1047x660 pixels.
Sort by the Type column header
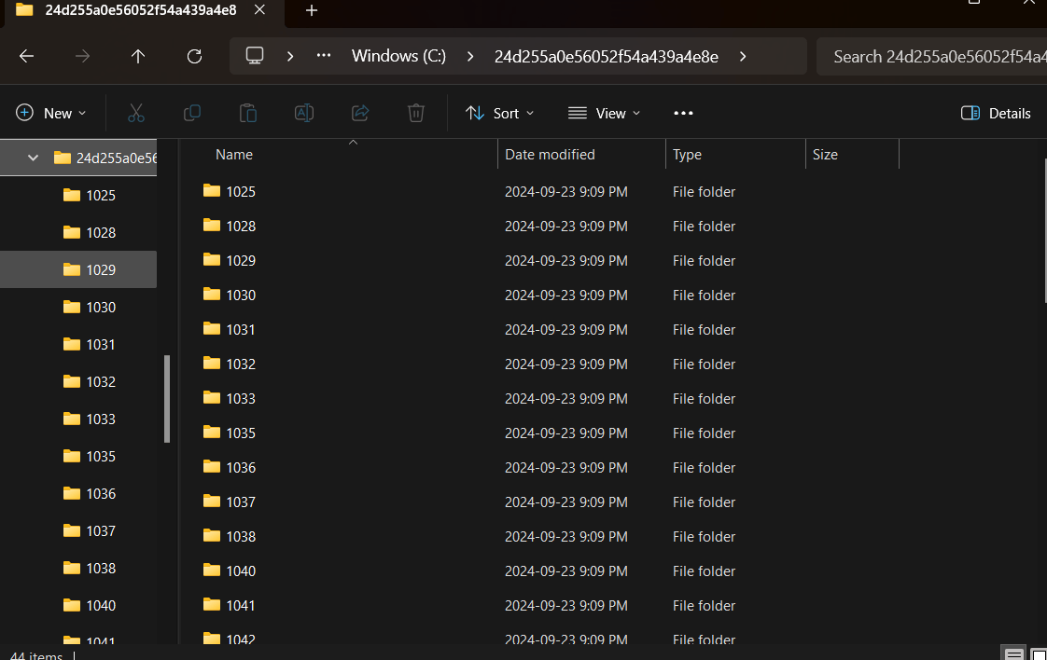pos(736,155)
